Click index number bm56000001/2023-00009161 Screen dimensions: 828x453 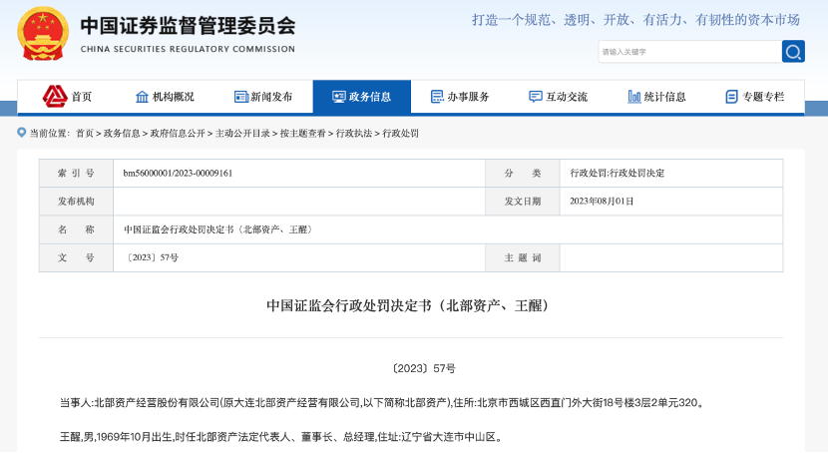click(x=178, y=174)
